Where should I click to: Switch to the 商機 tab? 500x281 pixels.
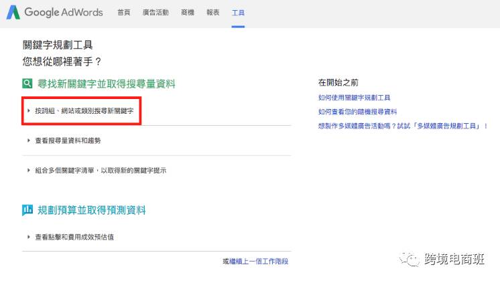[x=188, y=13]
